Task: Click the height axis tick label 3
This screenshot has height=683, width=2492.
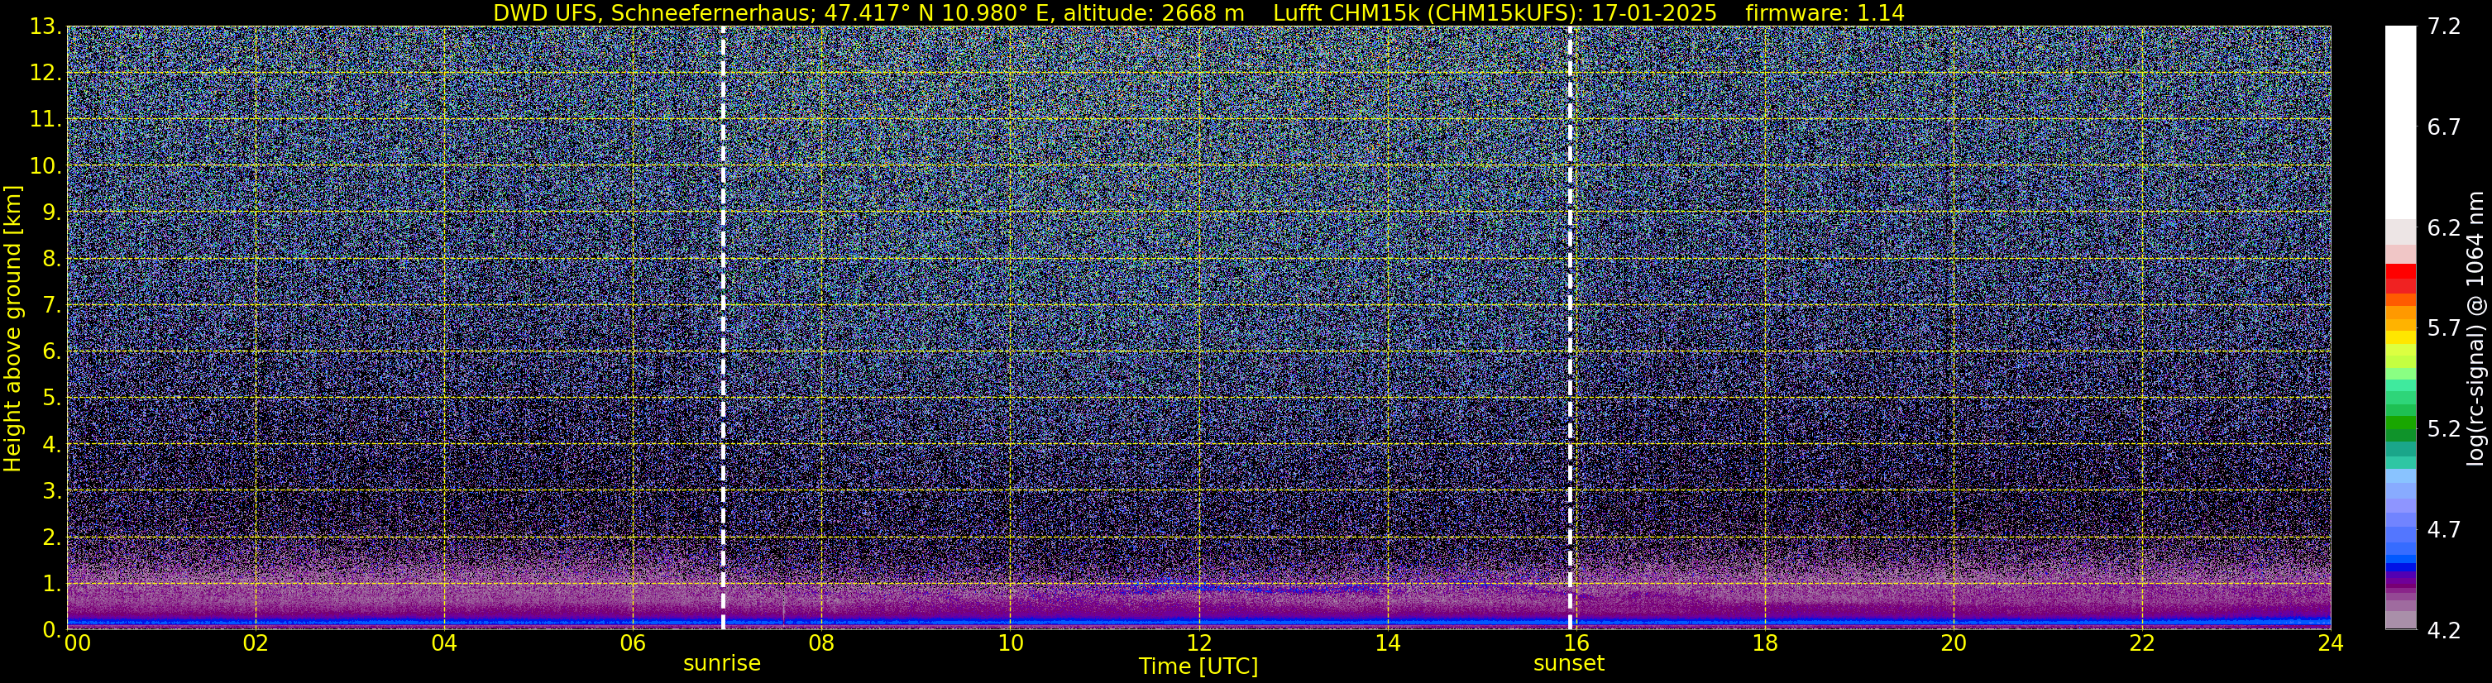Action: coord(52,491)
